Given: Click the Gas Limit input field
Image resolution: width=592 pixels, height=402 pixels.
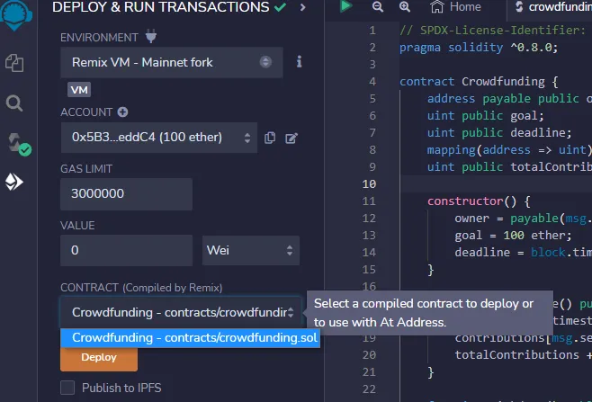Looking at the screenshot, I should coord(126,193).
